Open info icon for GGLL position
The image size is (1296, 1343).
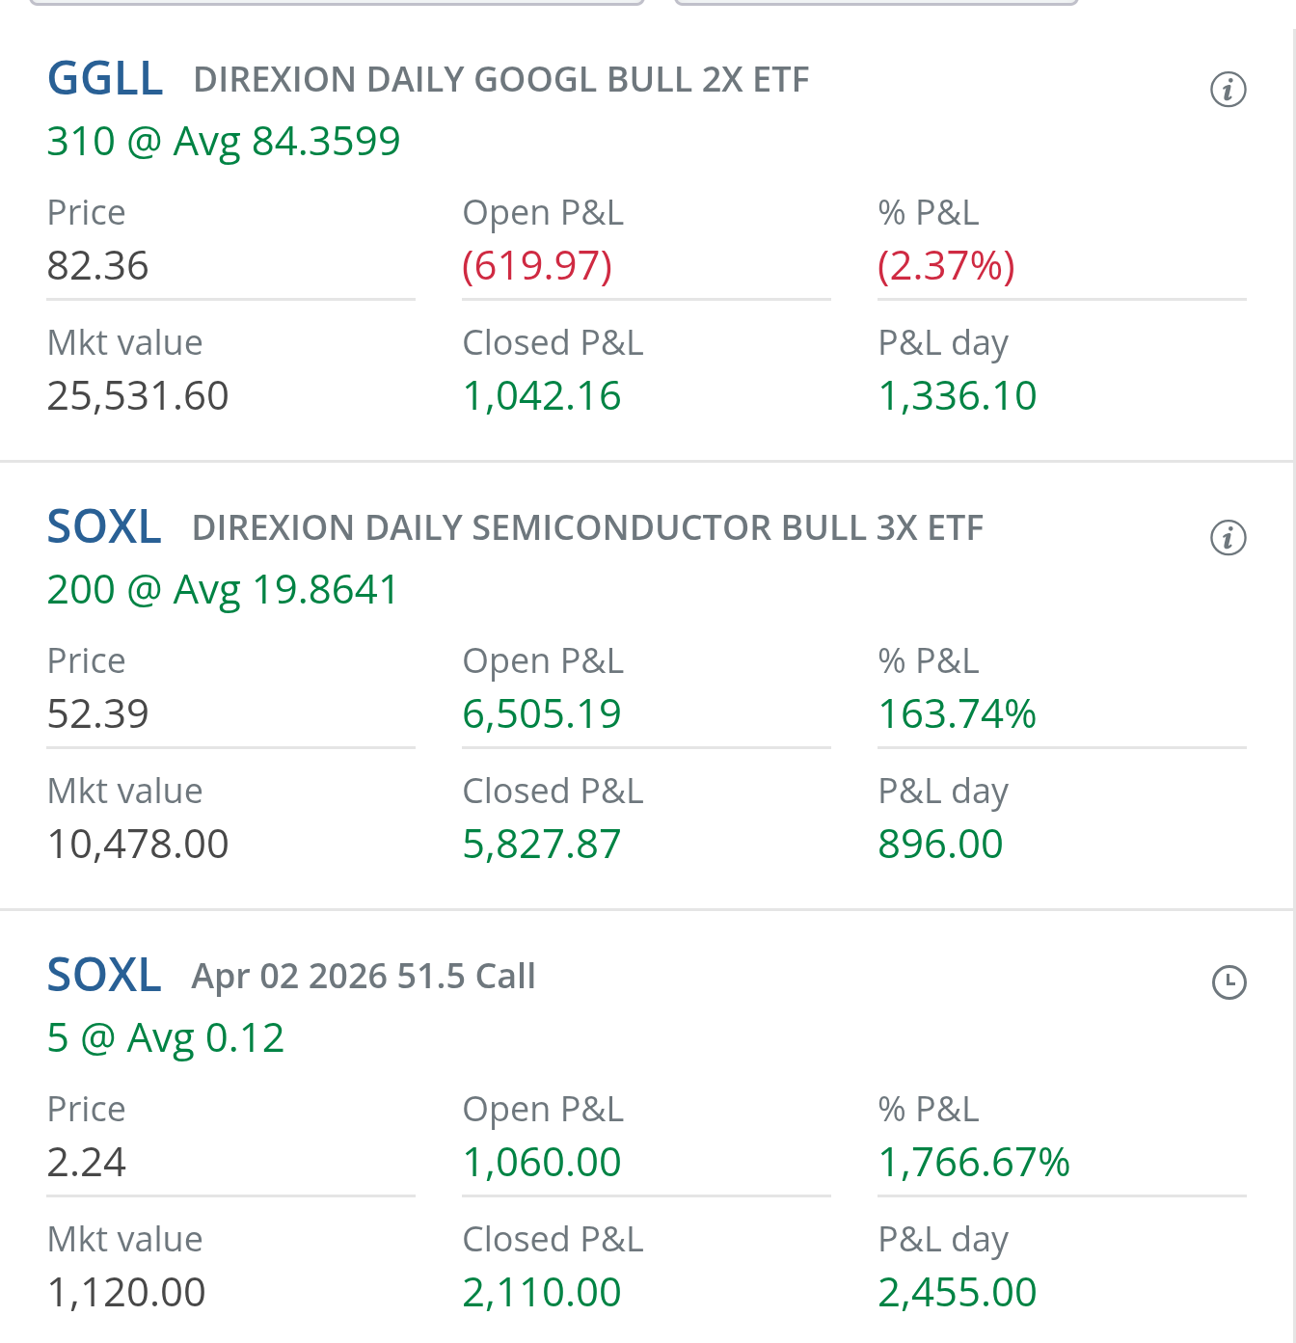(x=1228, y=90)
